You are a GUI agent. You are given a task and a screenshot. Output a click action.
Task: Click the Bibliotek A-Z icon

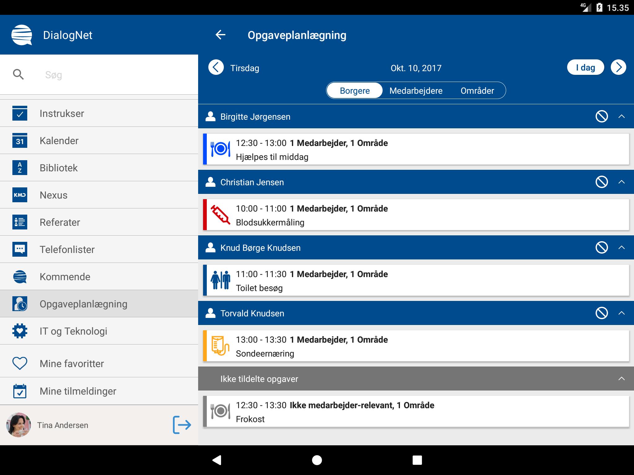click(20, 168)
